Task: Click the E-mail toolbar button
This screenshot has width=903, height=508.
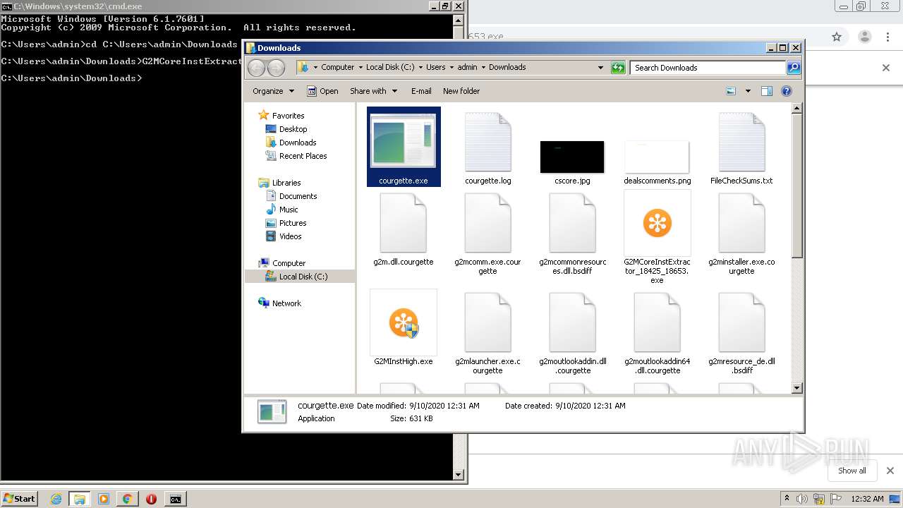Action: point(421,91)
